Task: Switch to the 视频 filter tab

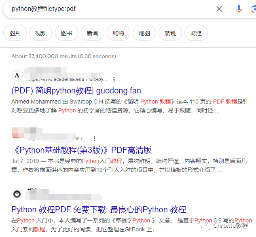Action: [x=41, y=33]
